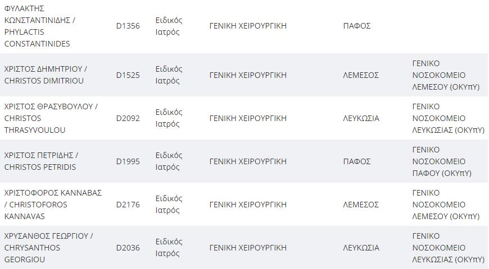Viewport: 489px width, 269px height.
Task: Select registration number D2176
Action: coord(128,205)
